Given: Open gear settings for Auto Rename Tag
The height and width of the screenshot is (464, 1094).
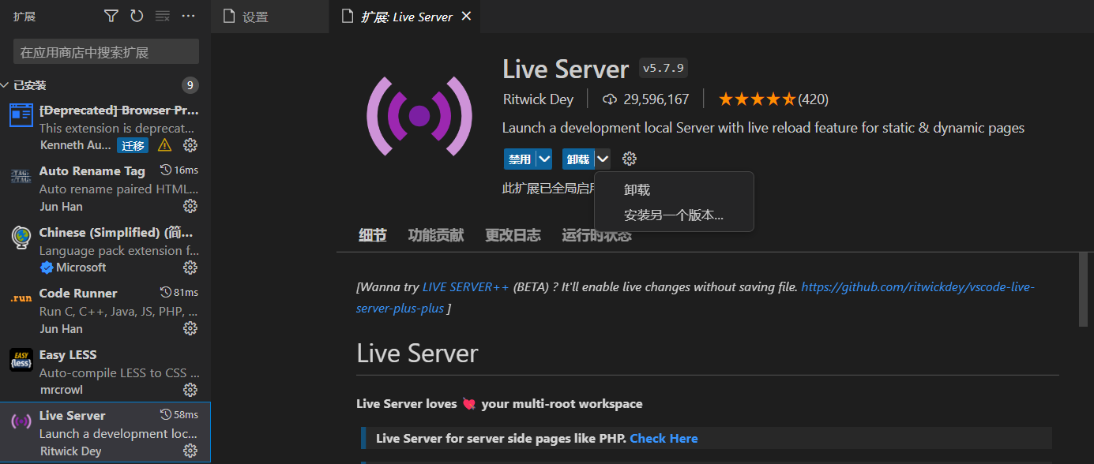Looking at the screenshot, I should [x=190, y=206].
